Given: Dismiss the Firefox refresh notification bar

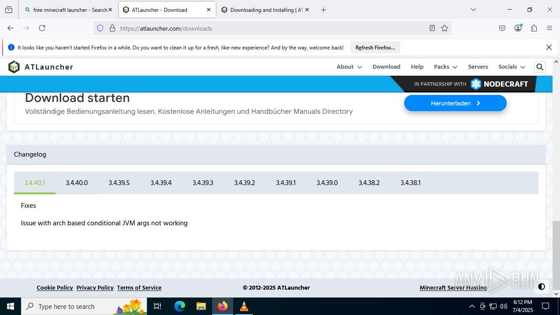Looking at the screenshot, I should pos(549,47).
